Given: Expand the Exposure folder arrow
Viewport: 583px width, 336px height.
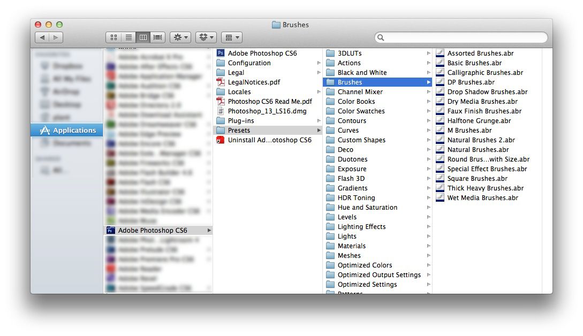Looking at the screenshot, I should (x=428, y=169).
